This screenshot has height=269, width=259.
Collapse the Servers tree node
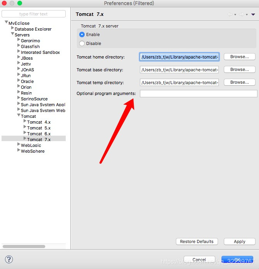click(x=12, y=33)
